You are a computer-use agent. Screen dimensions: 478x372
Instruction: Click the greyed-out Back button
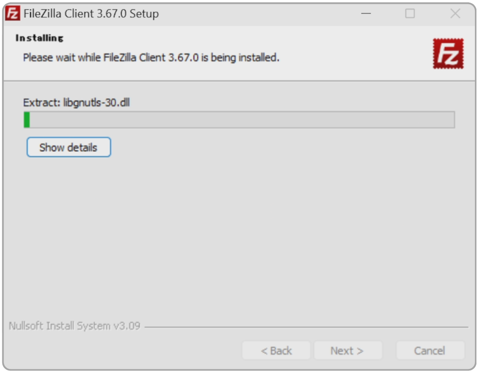point(276,351)
